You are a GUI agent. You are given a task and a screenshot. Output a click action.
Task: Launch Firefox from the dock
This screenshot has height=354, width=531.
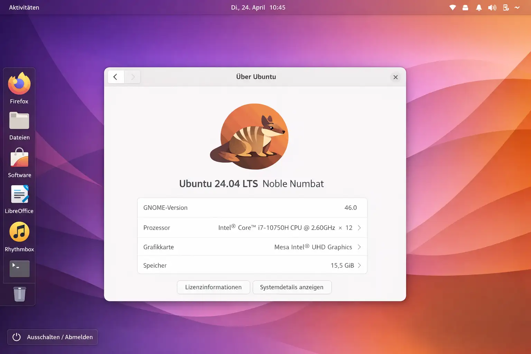coord(19,84)
